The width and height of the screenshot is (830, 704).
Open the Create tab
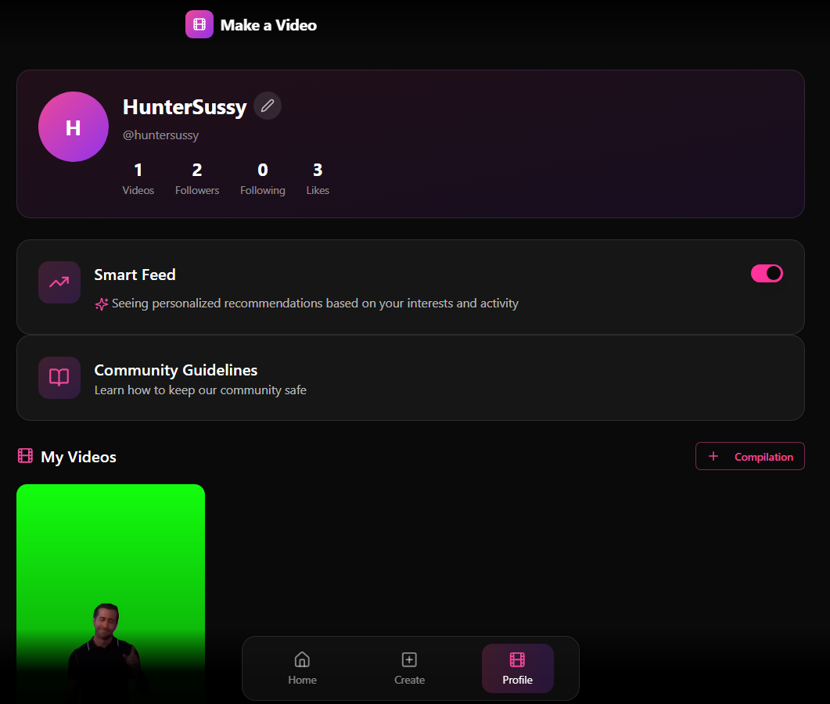(x=409, y=668)
